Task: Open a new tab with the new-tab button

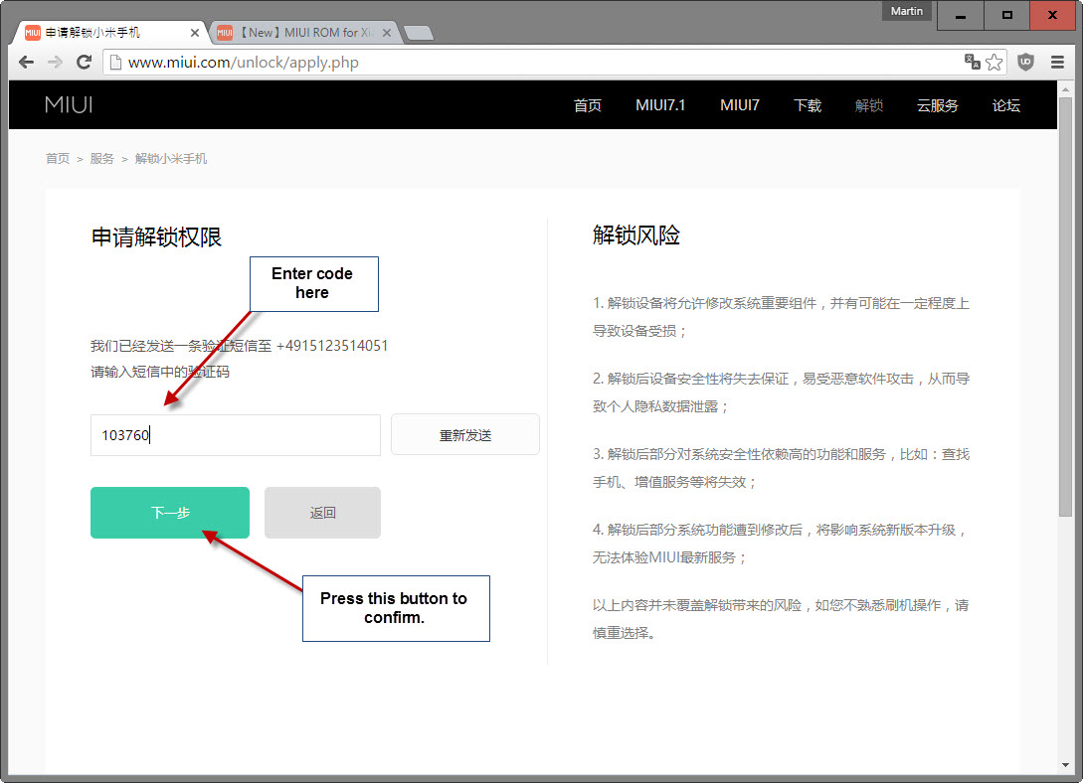Action: click(x=418, y=33)
